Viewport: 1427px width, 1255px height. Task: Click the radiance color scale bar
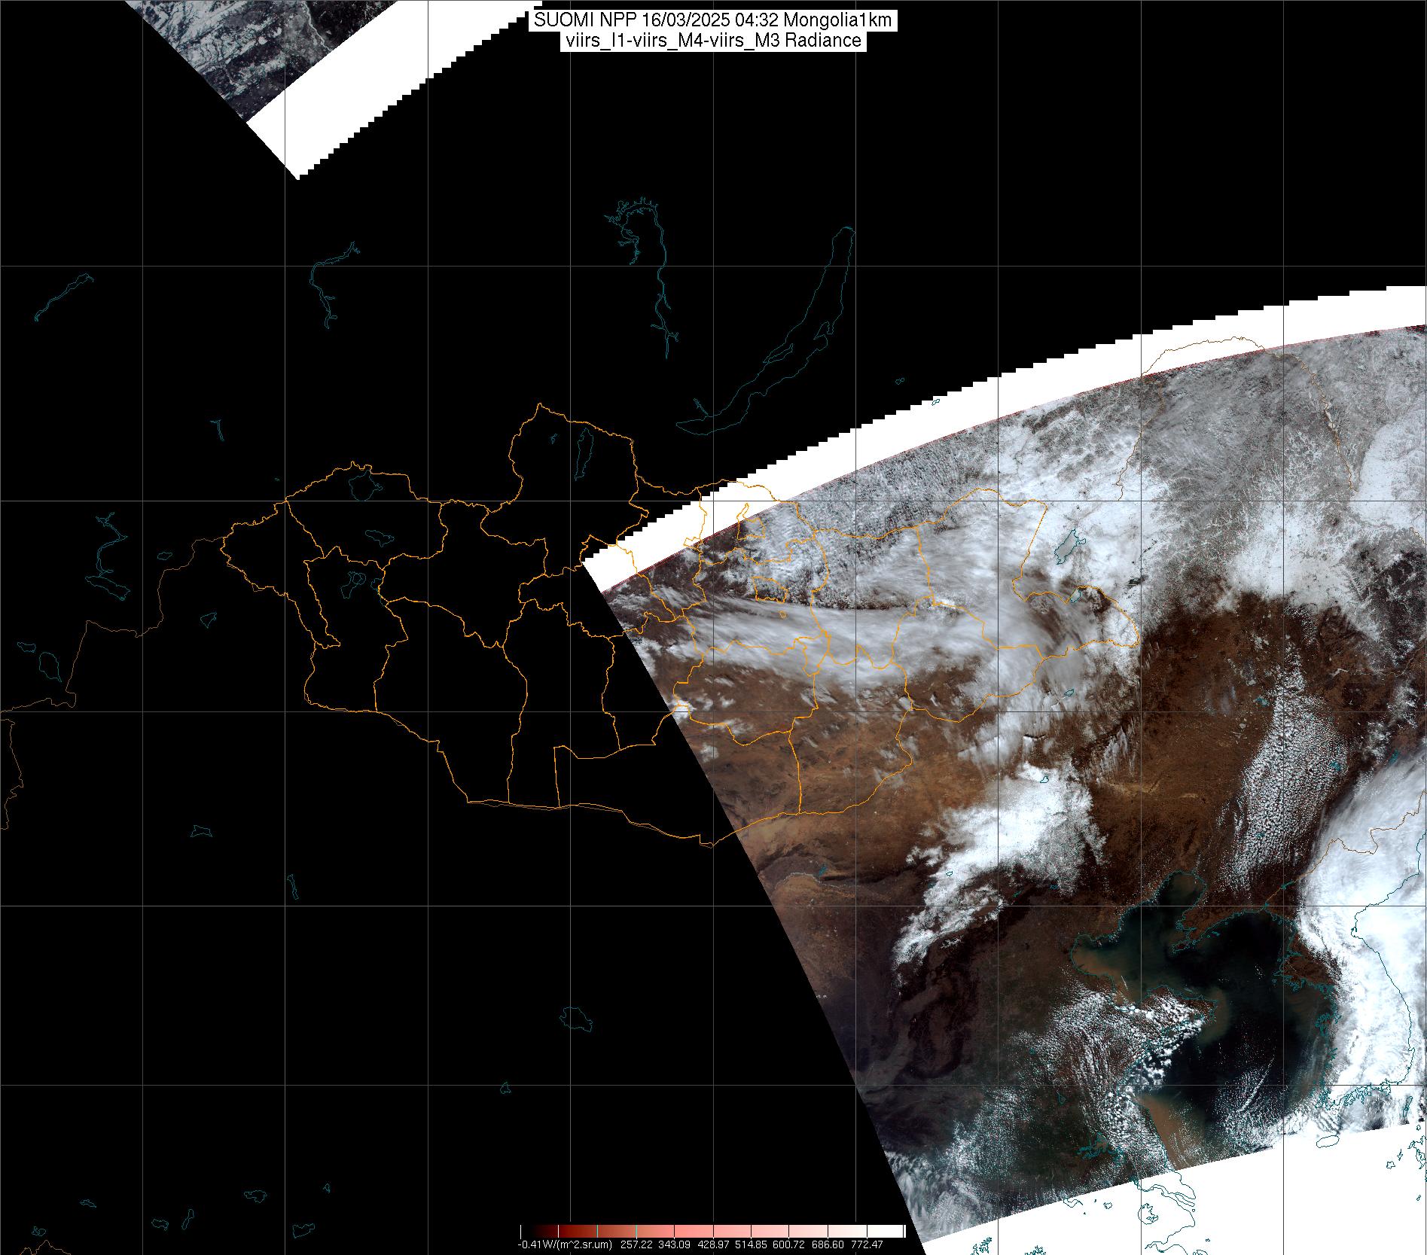point(712,1231)
